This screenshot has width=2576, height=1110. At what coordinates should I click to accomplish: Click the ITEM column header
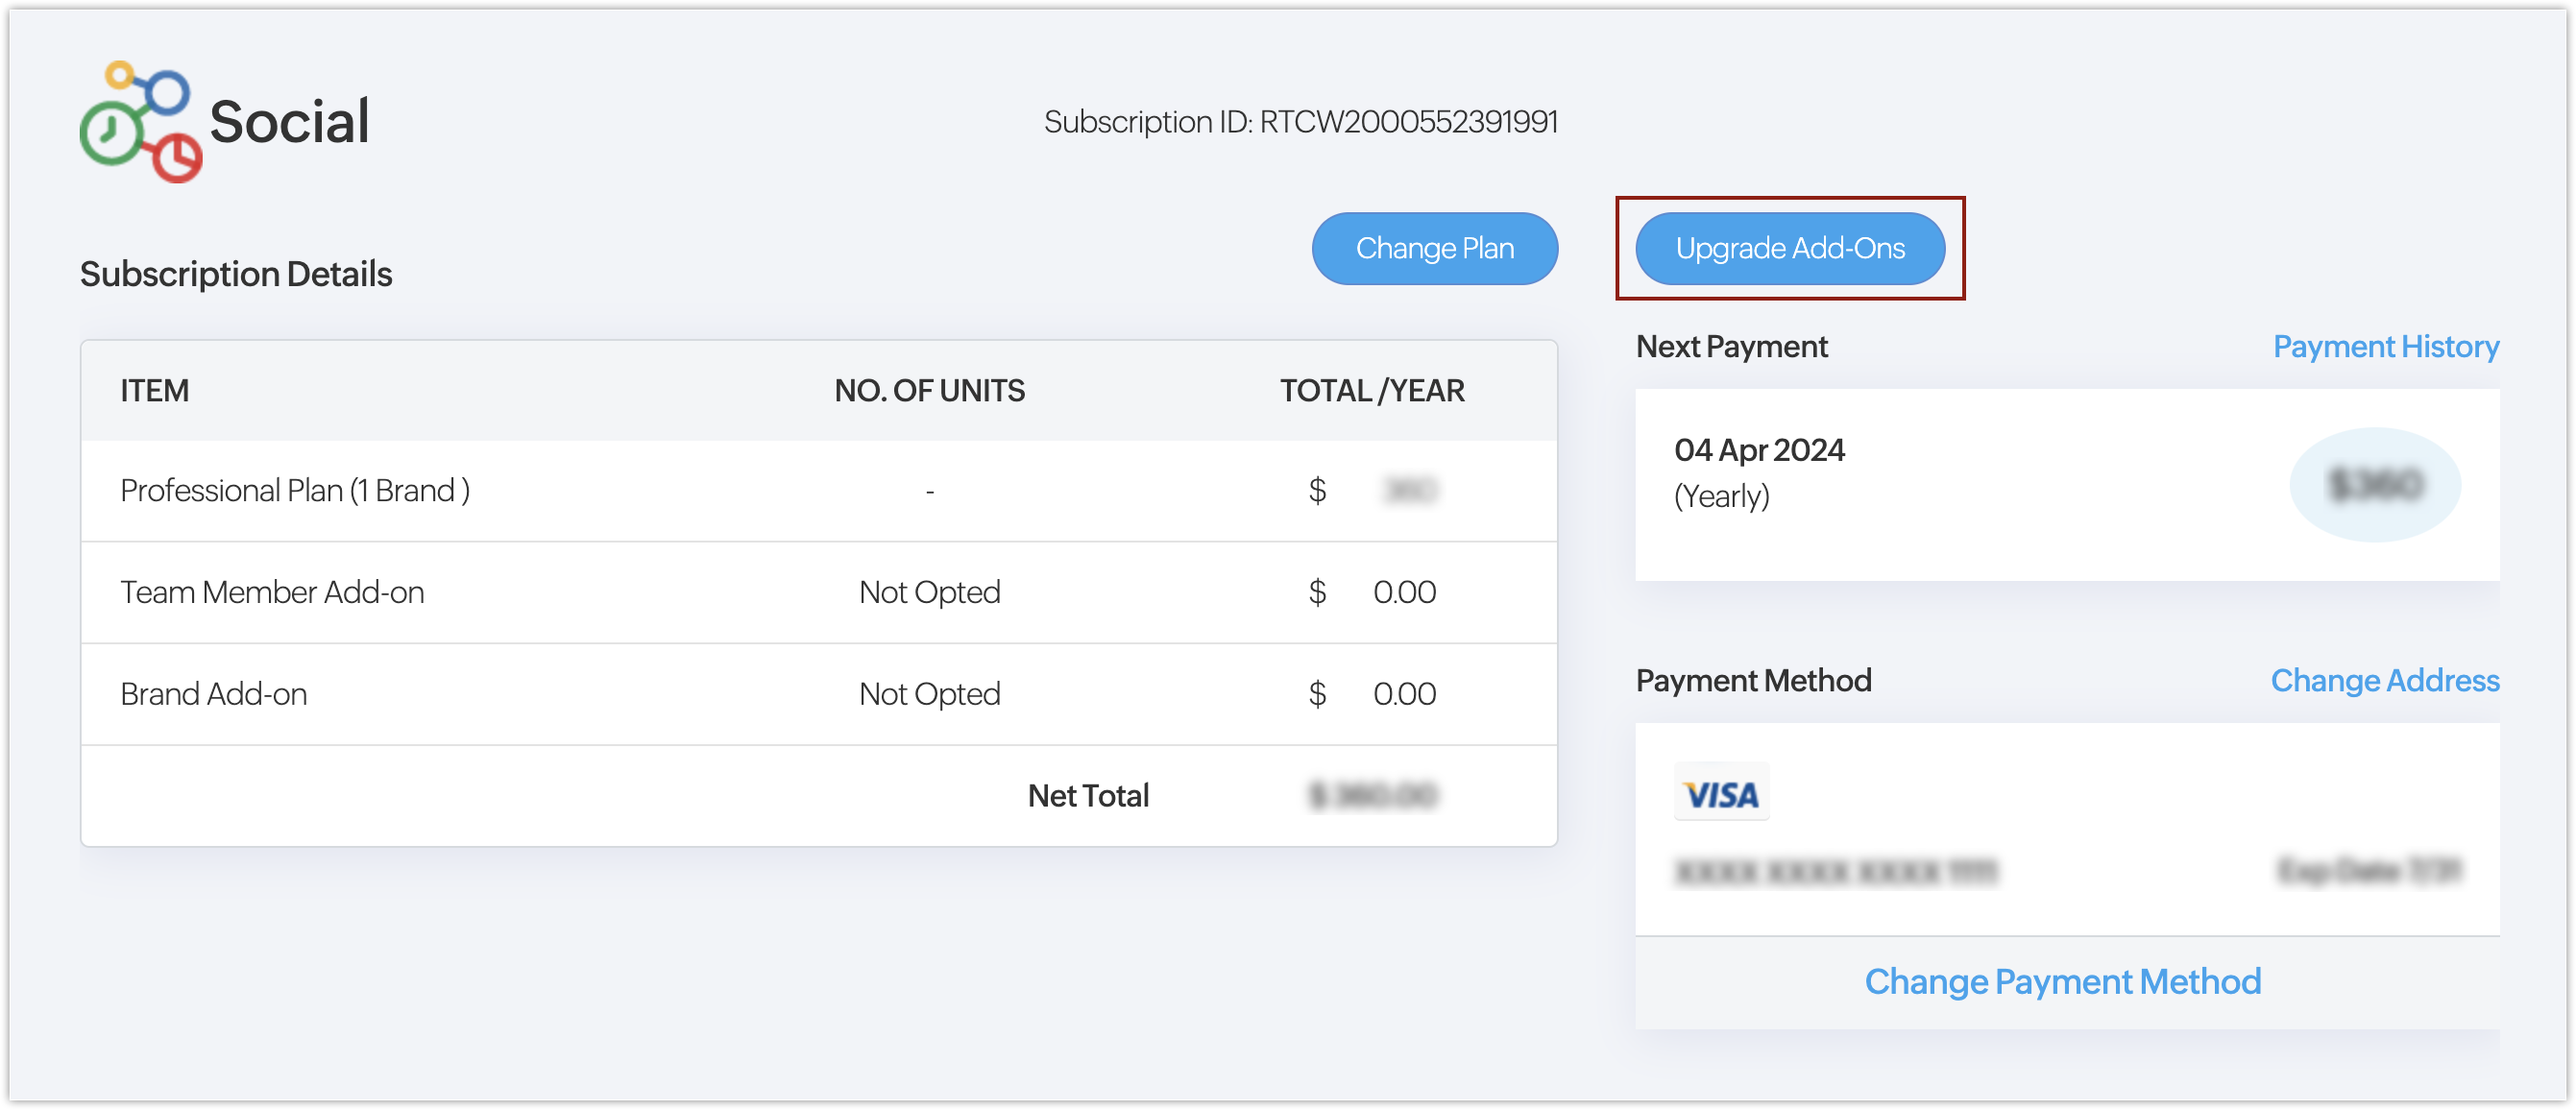155,391
